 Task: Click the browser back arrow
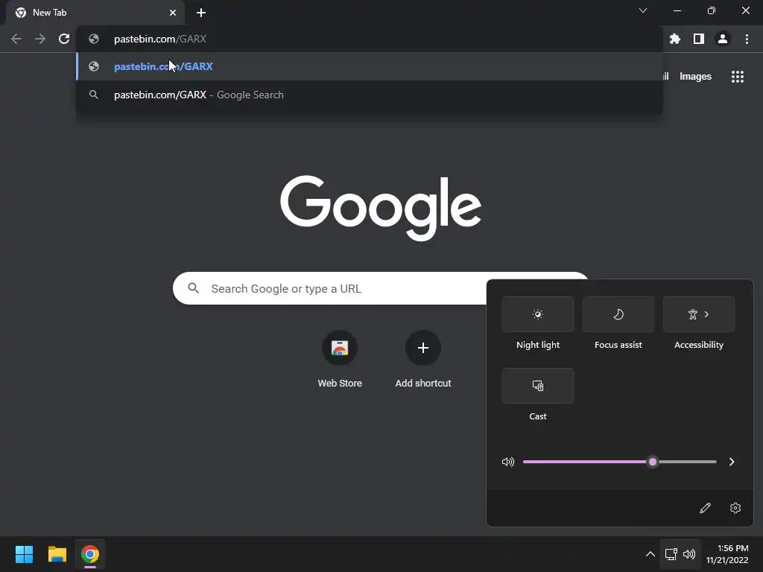(x=16, y=39)
